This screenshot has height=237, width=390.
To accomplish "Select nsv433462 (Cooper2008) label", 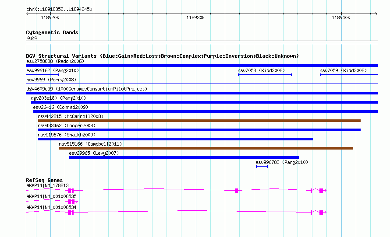I will click(x=67, y=125).
